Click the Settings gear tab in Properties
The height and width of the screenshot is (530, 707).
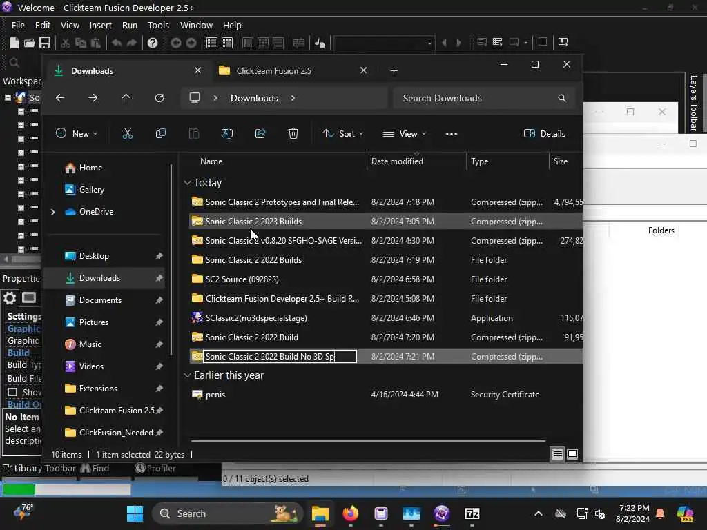point(10,298)
